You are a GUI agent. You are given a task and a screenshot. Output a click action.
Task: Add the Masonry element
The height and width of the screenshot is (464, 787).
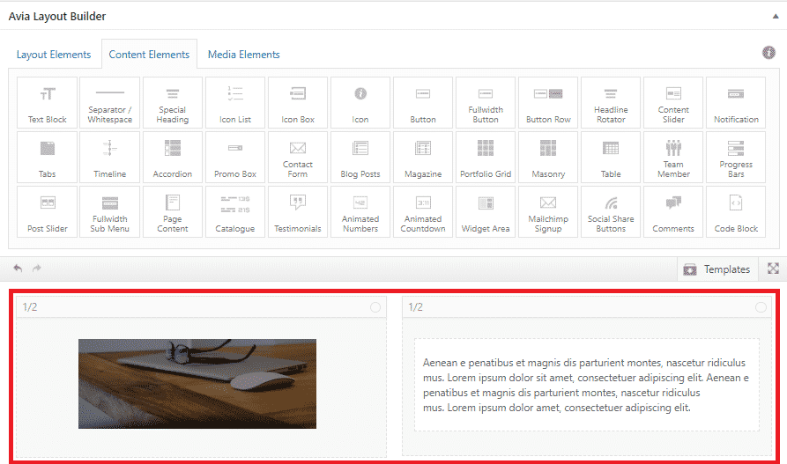[x=548, y=157]
